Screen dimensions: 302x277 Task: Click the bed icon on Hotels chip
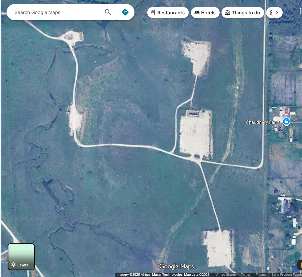pyautogui.click(x=197, y=12)
